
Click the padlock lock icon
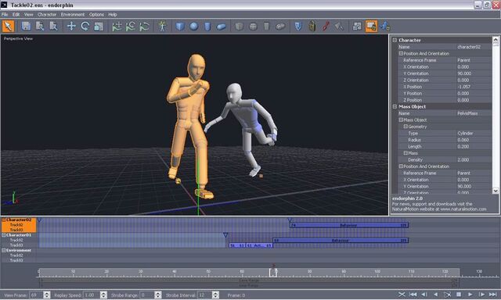[312, 26]
